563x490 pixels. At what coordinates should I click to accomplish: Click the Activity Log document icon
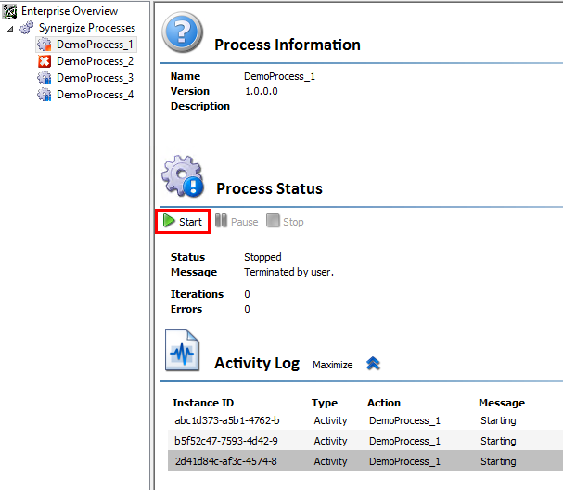click(x=182, y=350)
